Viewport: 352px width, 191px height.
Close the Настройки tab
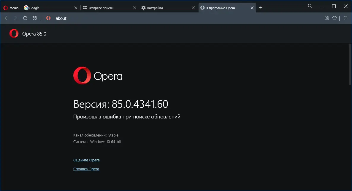193,8
